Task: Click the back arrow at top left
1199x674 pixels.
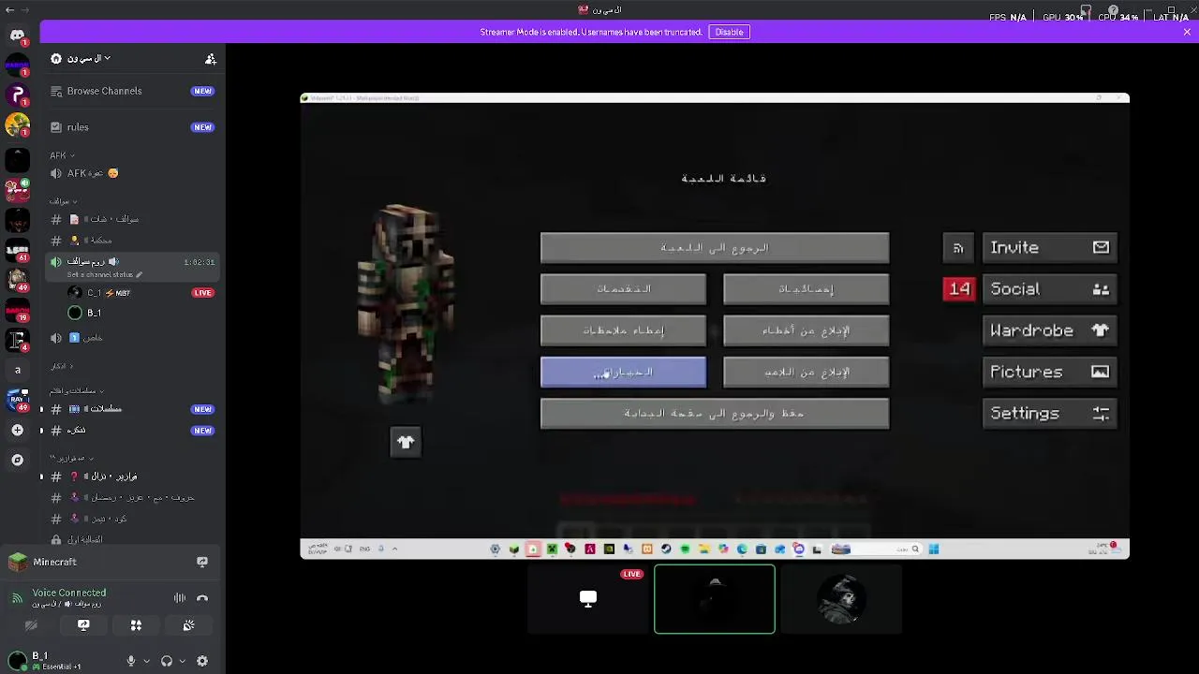Action: pyautogui.click(x=9, y=9)
